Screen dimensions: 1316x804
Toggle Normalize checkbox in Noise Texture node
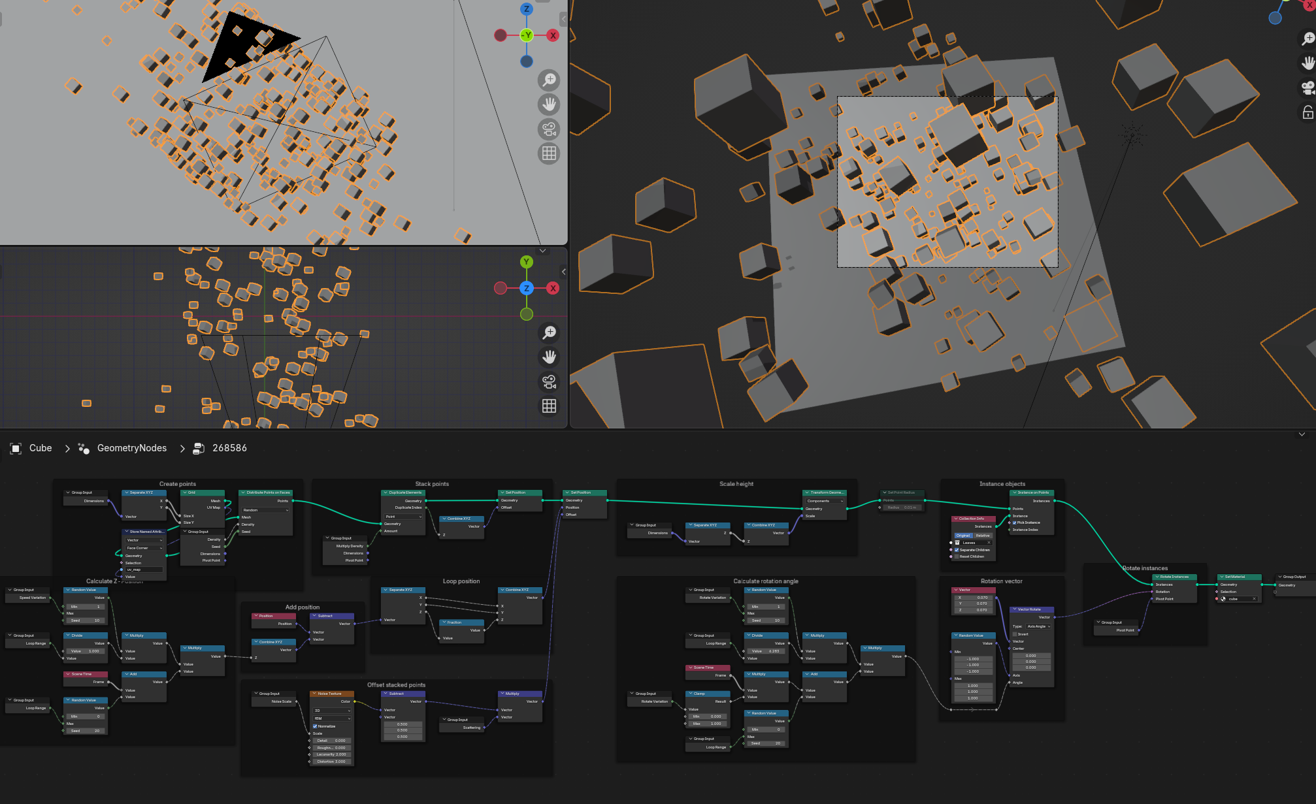pos(315,726)
